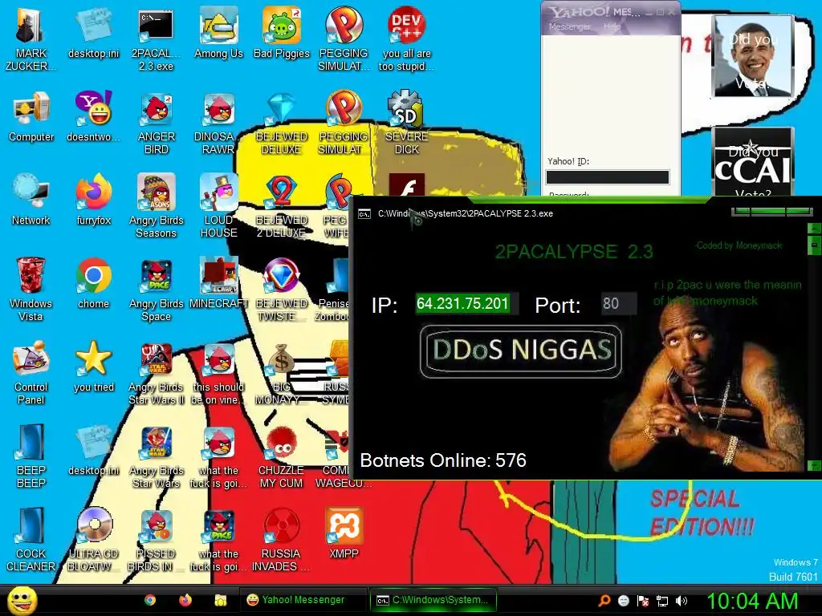This screenshot has width=822, height=616.
Task: Click the magnifier icon in system tray
Action: (x=604, y=600)
